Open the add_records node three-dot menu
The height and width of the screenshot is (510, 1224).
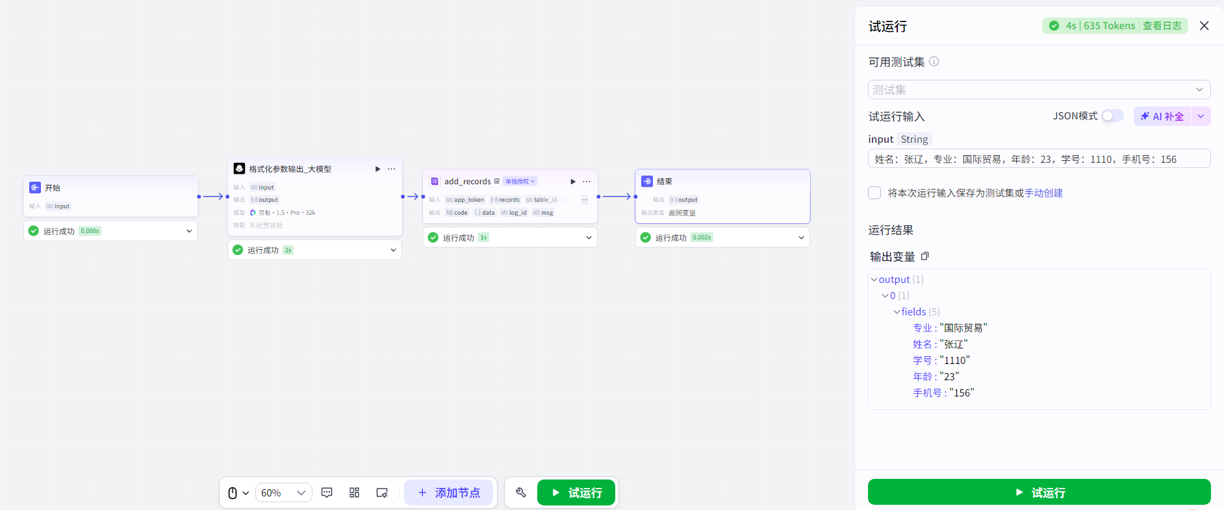pyautogui.click(x=587, y=182)
